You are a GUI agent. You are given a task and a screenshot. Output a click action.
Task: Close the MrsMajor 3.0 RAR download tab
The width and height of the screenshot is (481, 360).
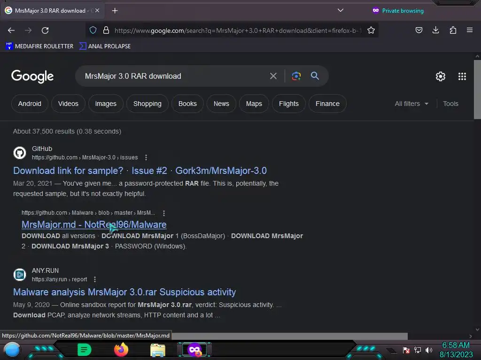click(97, 10)
